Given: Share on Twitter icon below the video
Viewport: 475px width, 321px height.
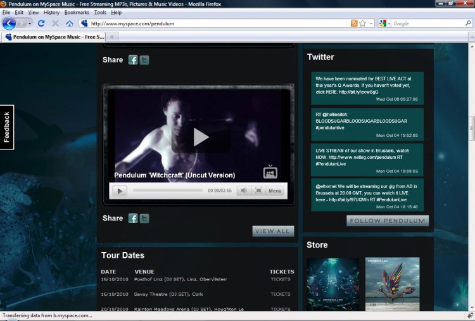Looking at the screenshot, I should 144,218.
